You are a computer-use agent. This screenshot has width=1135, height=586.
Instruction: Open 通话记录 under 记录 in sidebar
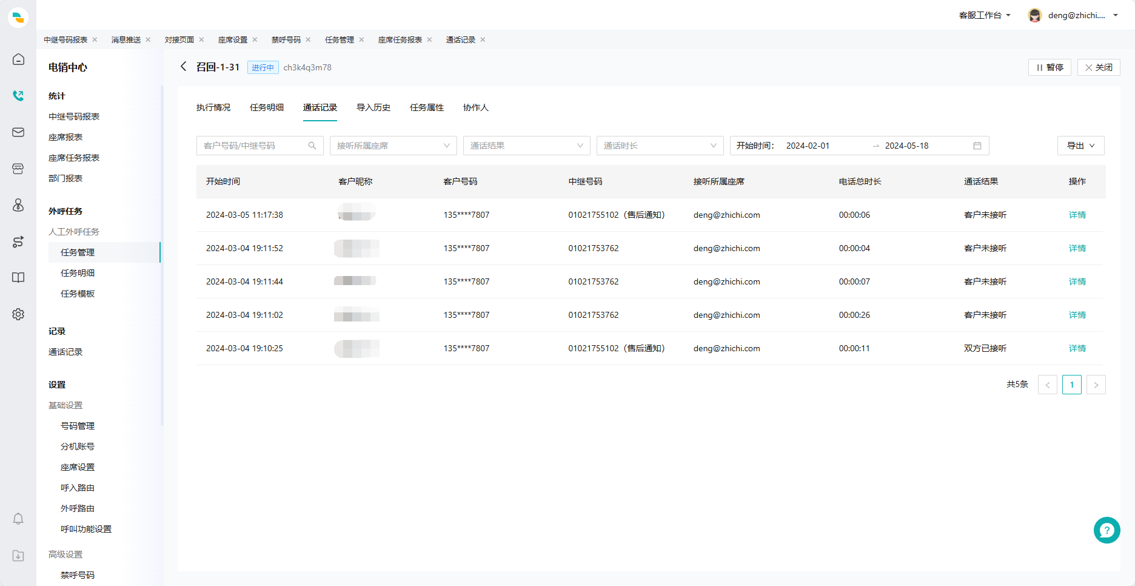point(65,352)
